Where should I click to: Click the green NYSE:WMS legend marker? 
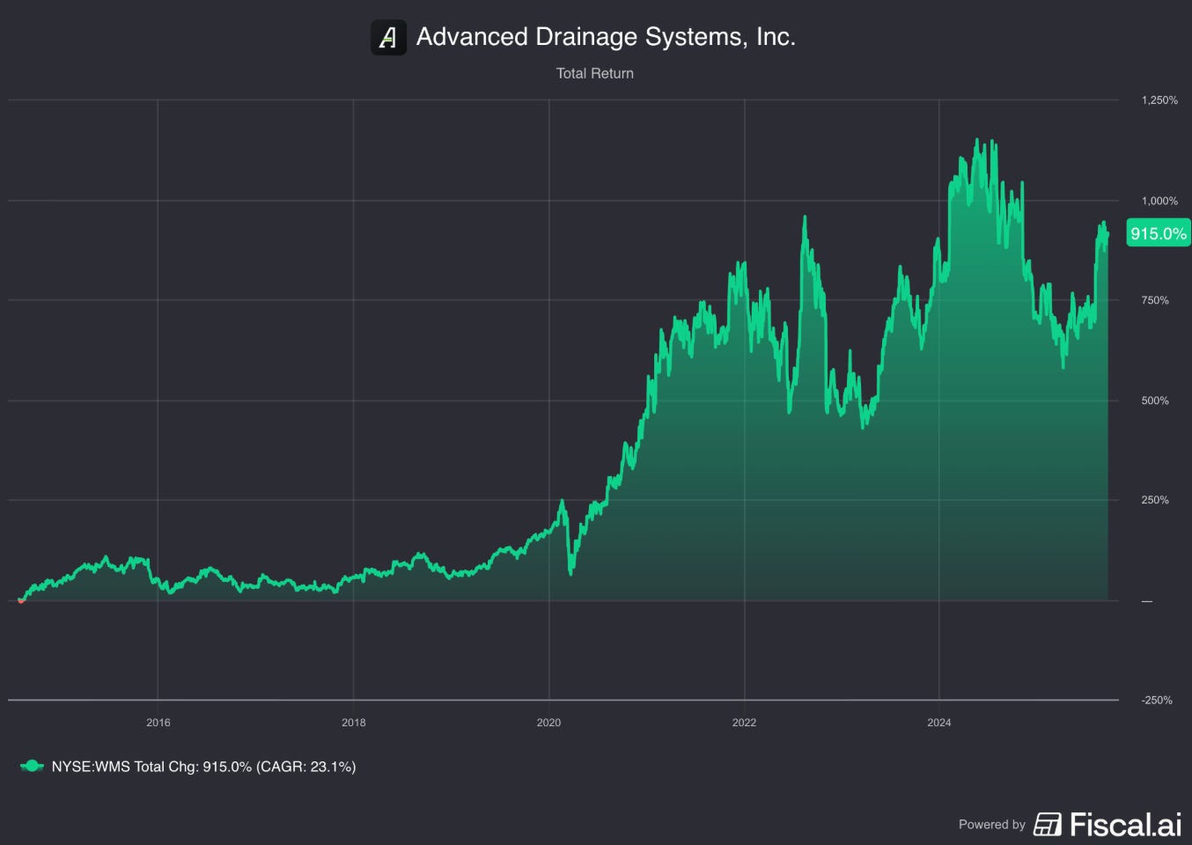(x=33, y=766)
